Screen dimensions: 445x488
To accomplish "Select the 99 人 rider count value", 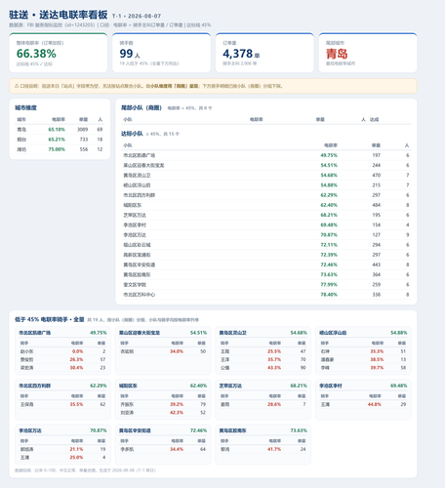I will [x=130, y=54].
